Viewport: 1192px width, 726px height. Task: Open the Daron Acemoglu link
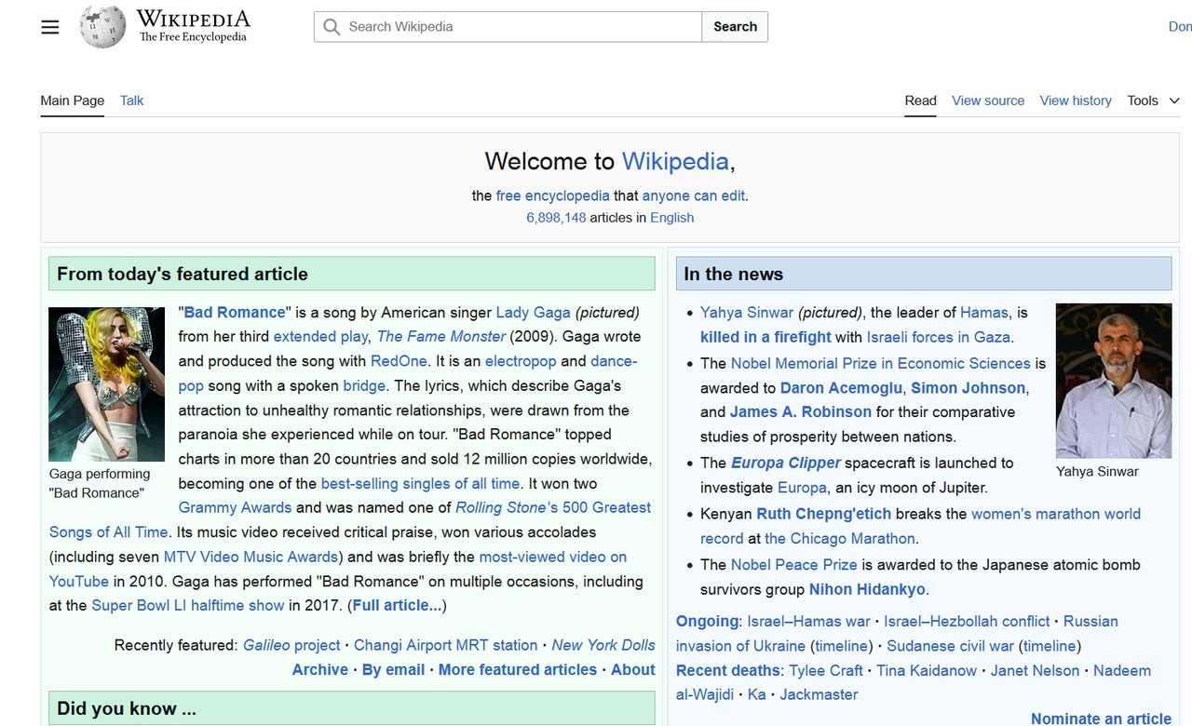842,387
